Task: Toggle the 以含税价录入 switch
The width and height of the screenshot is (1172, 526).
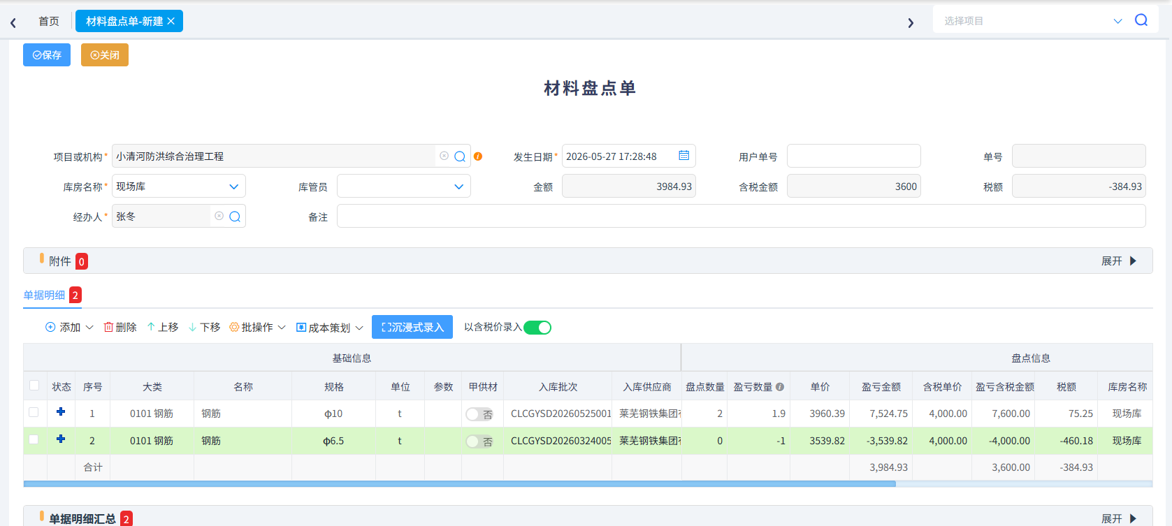Action: coord(537,328)
